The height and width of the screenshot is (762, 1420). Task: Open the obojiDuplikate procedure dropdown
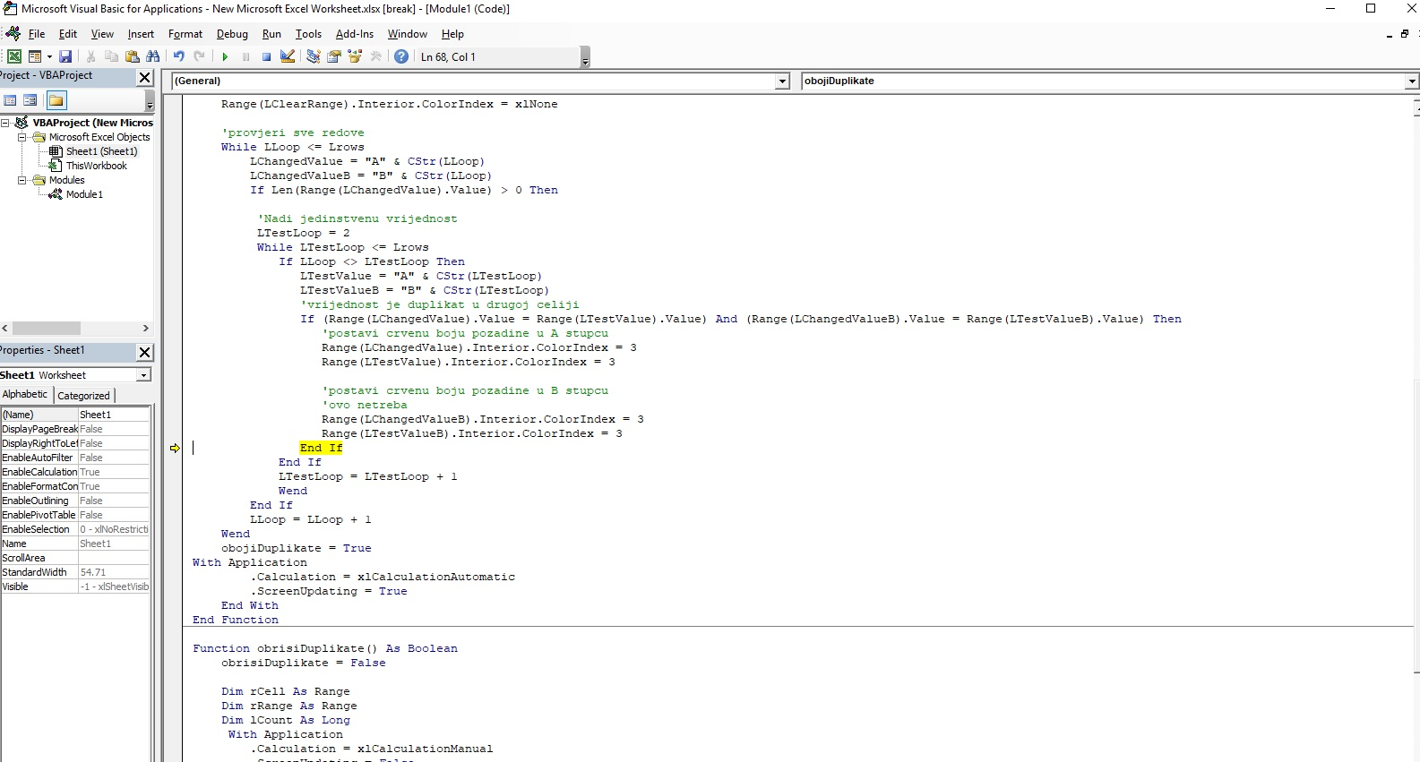(x=1411, y=81)
